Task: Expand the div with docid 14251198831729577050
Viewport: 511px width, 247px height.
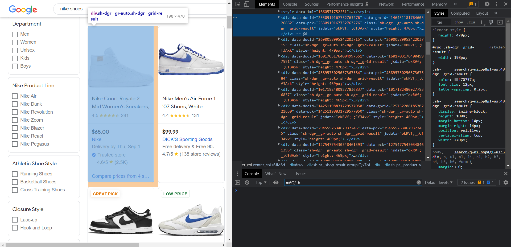Action: pos(279,106)
